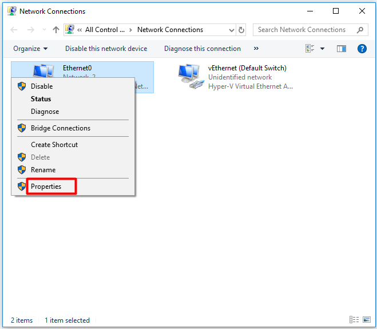377x329 pixels.
Task: Choose Rename in the context menu
Action: [73, 170]
